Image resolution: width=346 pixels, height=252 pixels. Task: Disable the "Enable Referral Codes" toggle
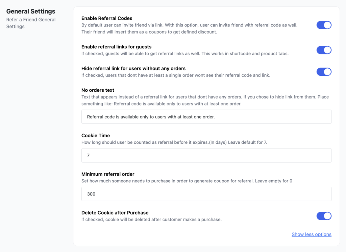click(324, 25)
